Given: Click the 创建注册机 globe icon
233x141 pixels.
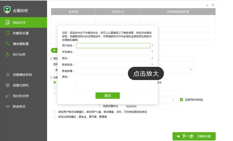Looking at the screenshot, I should [x=8, y=85].
